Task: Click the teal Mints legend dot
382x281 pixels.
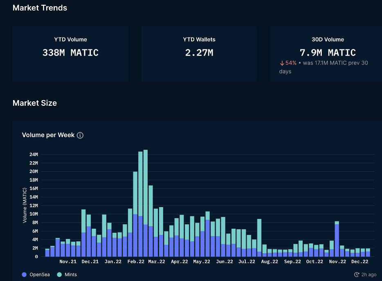Action: coord(59,275)
